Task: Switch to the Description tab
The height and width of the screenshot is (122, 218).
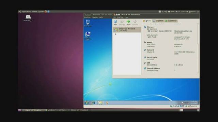Action: pyautogui.click(x=171, y=21)
